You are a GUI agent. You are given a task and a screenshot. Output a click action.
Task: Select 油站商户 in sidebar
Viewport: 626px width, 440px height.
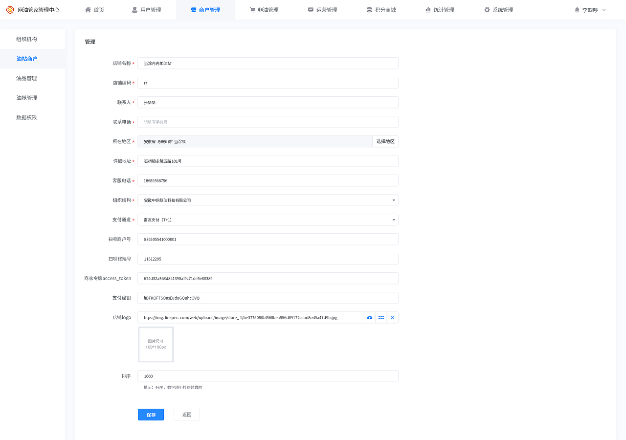pyautogui.click(x=33, y=59)
